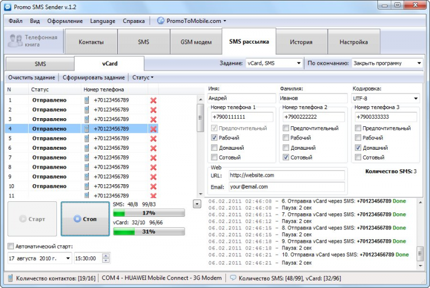This screenshot has width=430, height=288.
Task: Click the phone icon in the status bar
Action: (10, 278)
